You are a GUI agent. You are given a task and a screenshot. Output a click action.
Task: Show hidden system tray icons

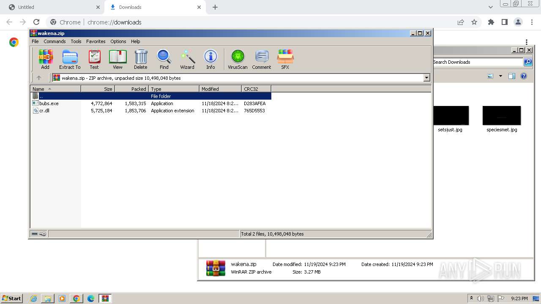(471, 298)
